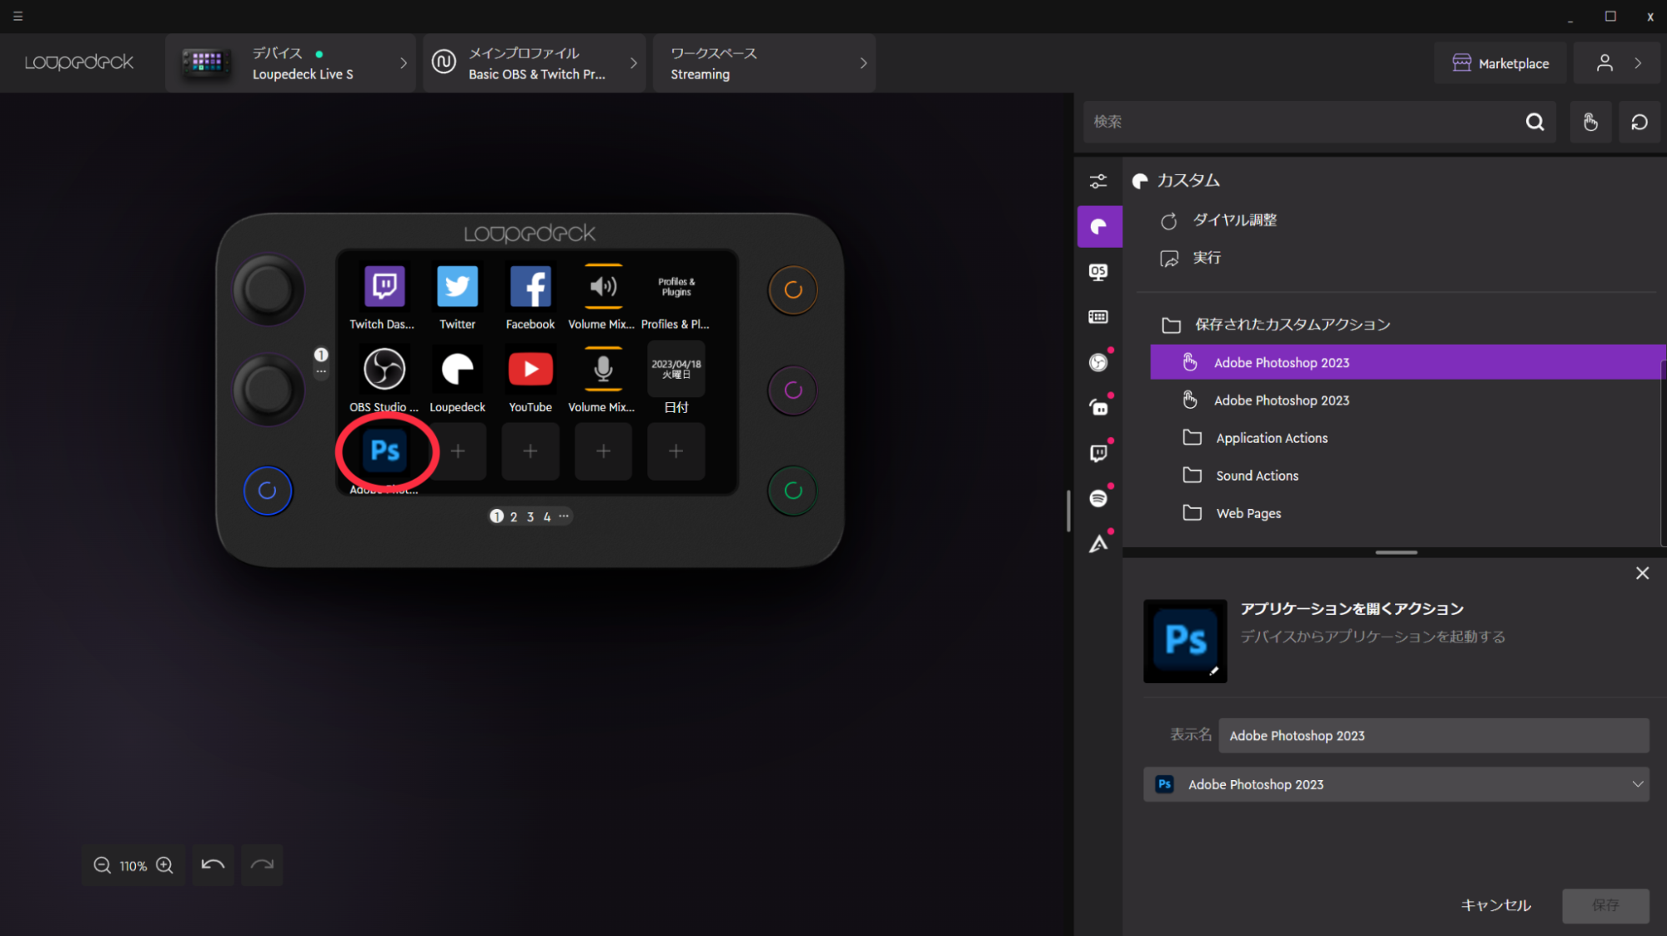1667x936 pixels.
Task: Open the Twitch sidebar plugin icon
Action: 1098,453
